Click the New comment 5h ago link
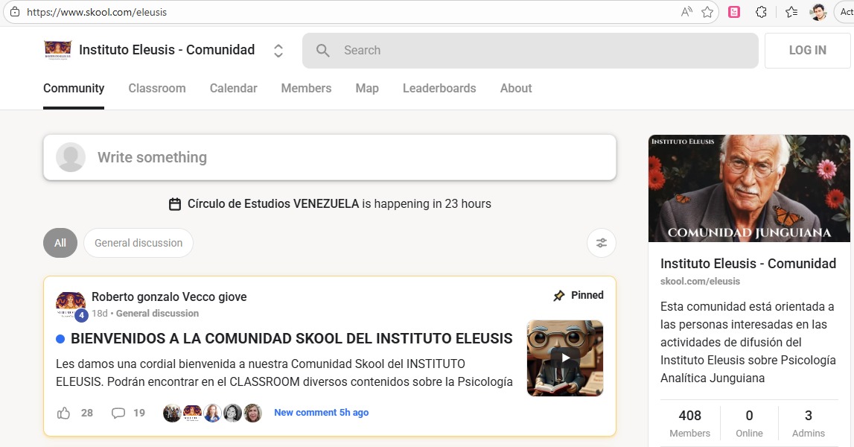 tap(322, 413)
